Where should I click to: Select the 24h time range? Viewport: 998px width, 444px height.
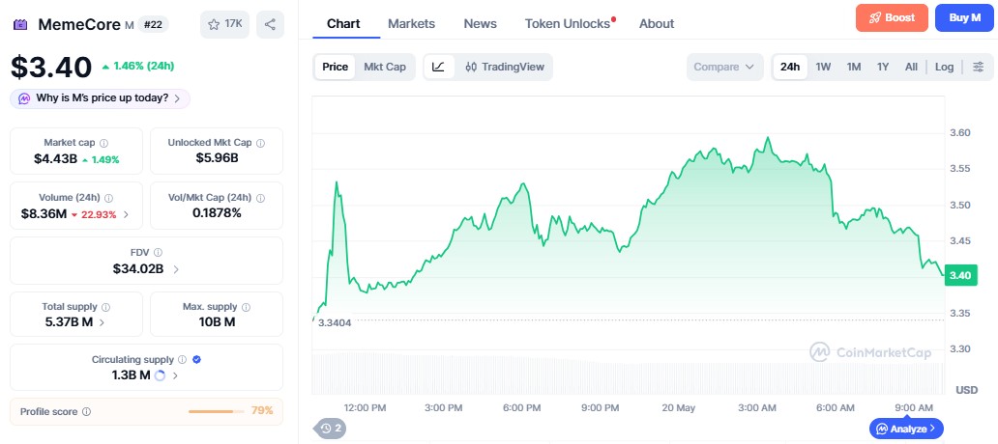click(x=790, y=67)
